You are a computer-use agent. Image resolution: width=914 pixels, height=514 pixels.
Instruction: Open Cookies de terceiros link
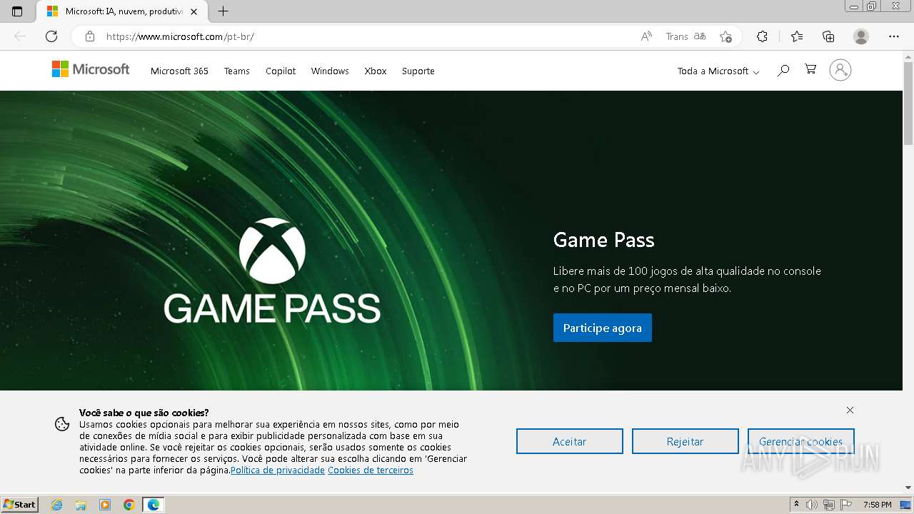point(371,470)
